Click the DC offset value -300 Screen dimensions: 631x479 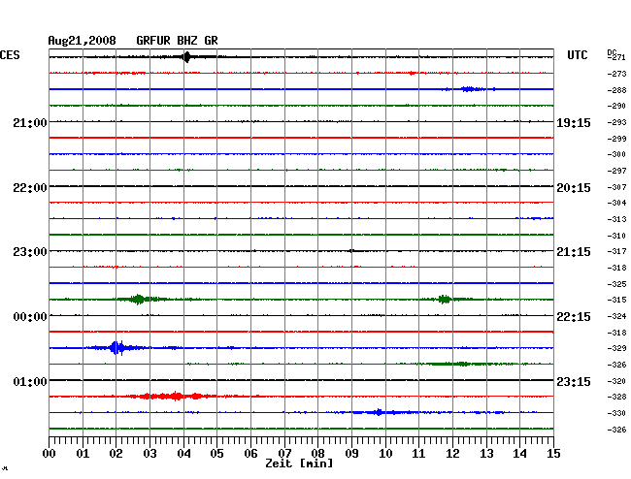click(616, 154)
